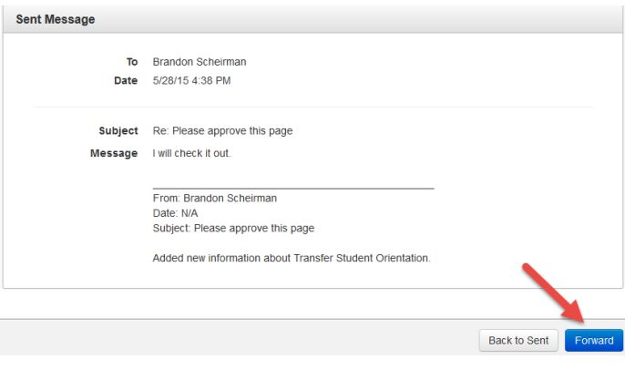Click the Sent Message panel header
This screenshot has width=625, height=369.
coord(55,18)
